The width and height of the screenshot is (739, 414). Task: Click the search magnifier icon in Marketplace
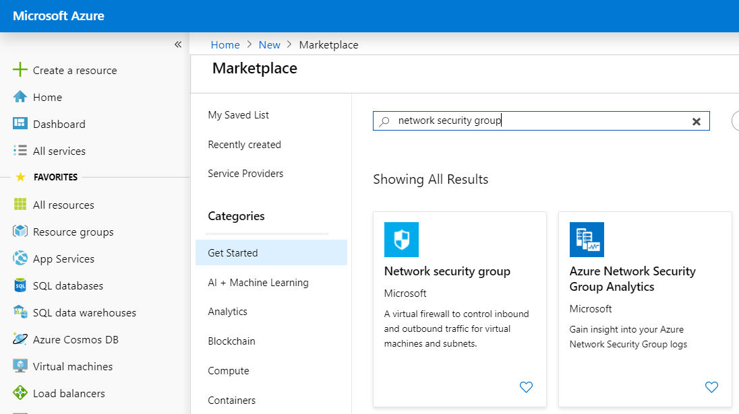tap(384, 121)
